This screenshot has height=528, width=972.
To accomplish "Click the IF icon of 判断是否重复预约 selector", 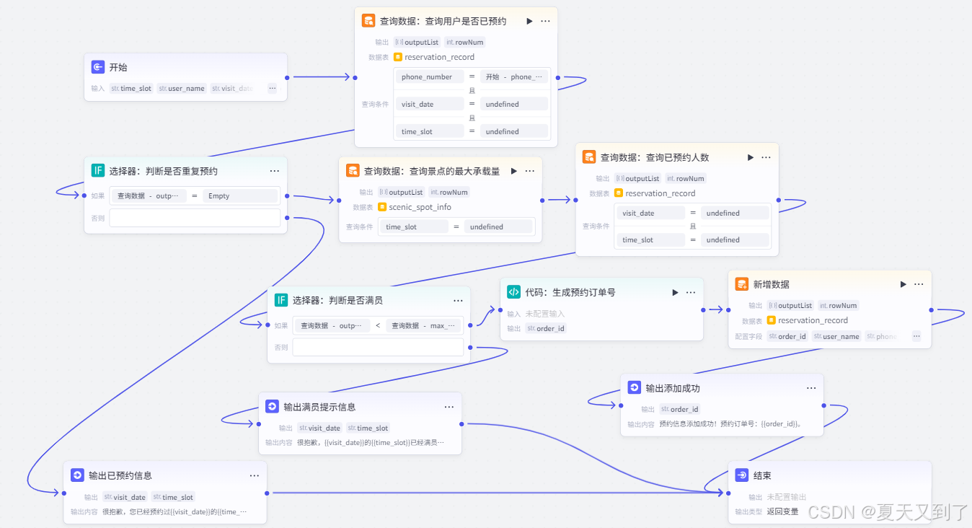I will pyautogui.click(x=98, y=171).
